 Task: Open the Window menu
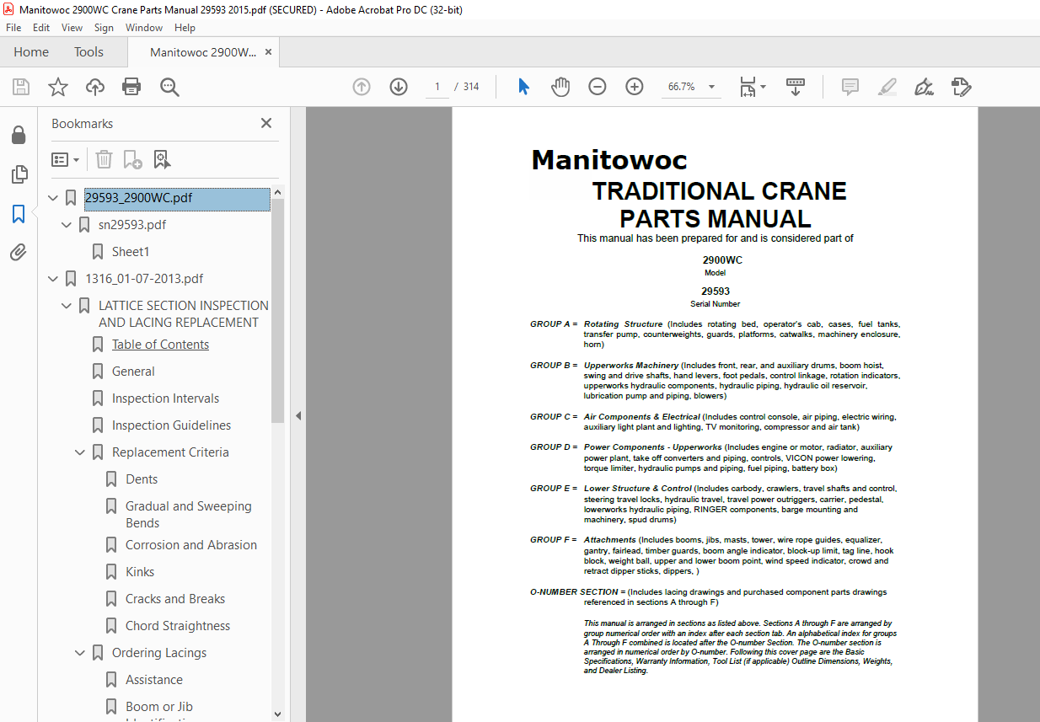144,28
